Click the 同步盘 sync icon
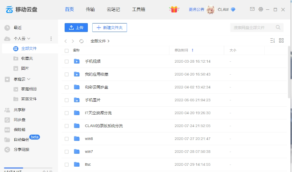292x172 pixels. tap(7, 120)
